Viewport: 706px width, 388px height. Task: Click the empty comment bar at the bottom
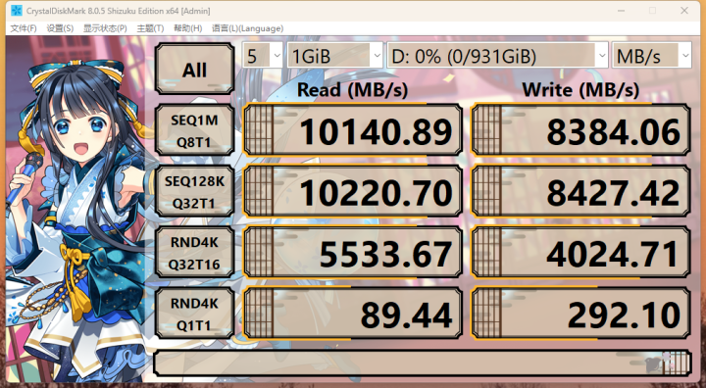click(x=423, y=364)
